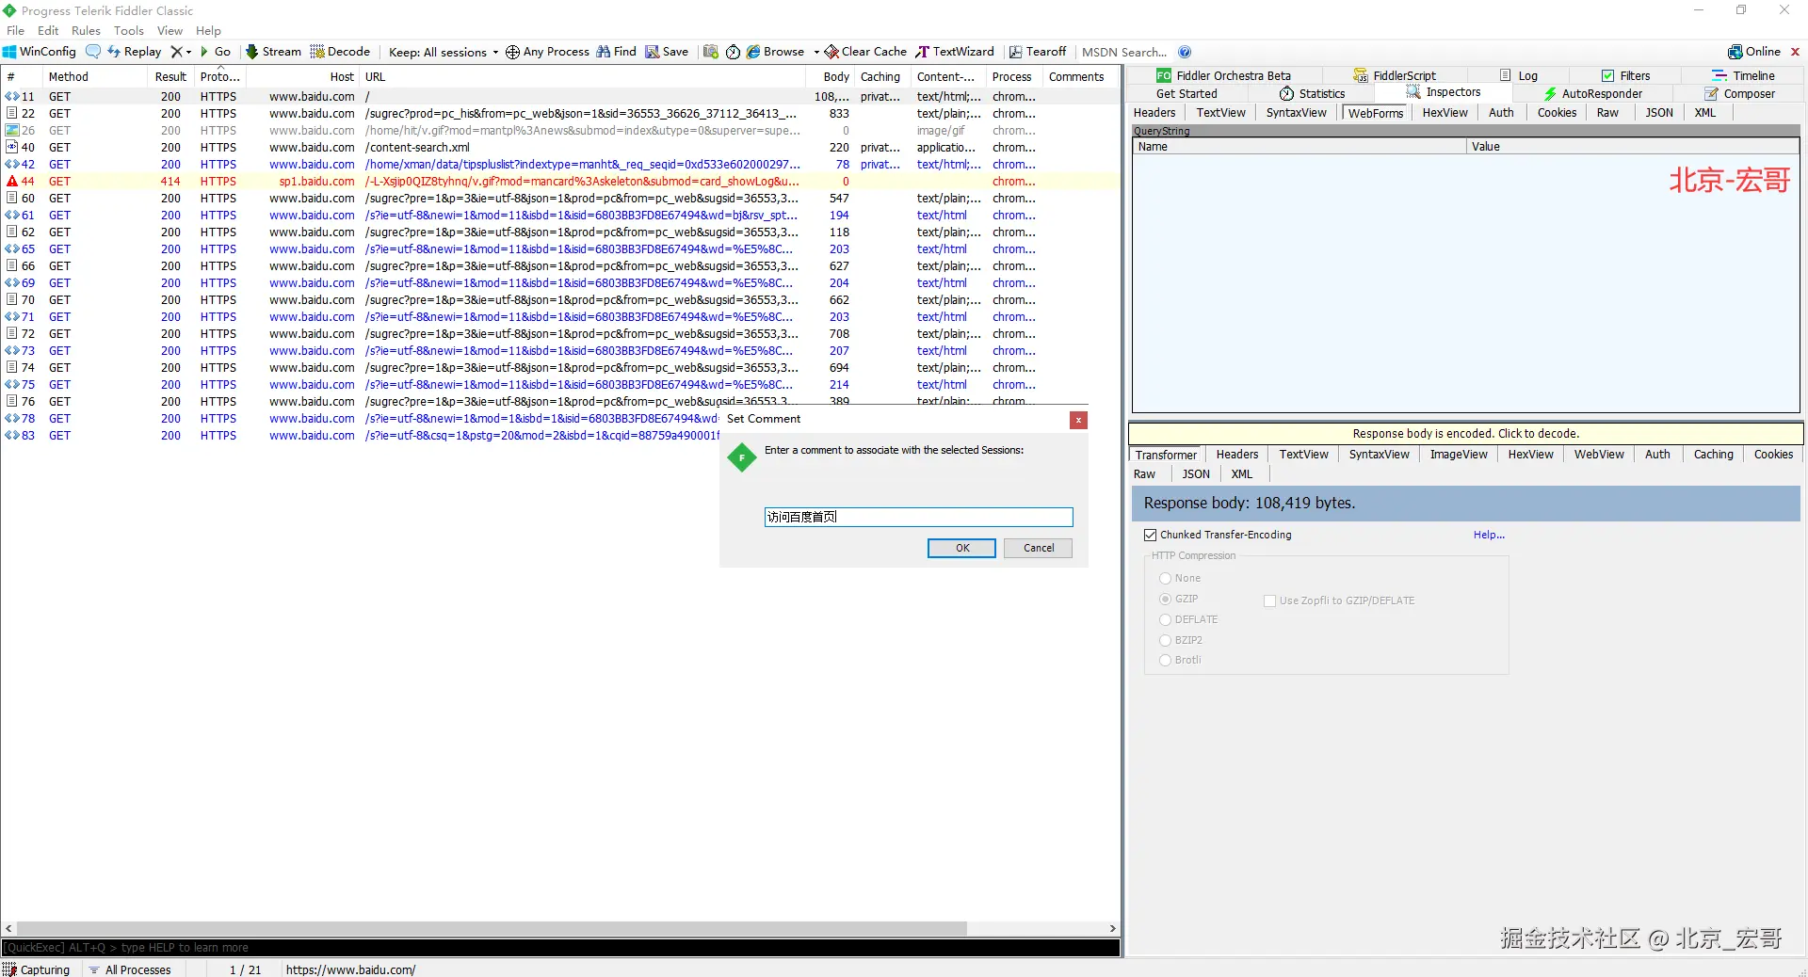Viewport: 1808px width, 977px height.
Task: Open the Tools menu
Action: point(129,30)
